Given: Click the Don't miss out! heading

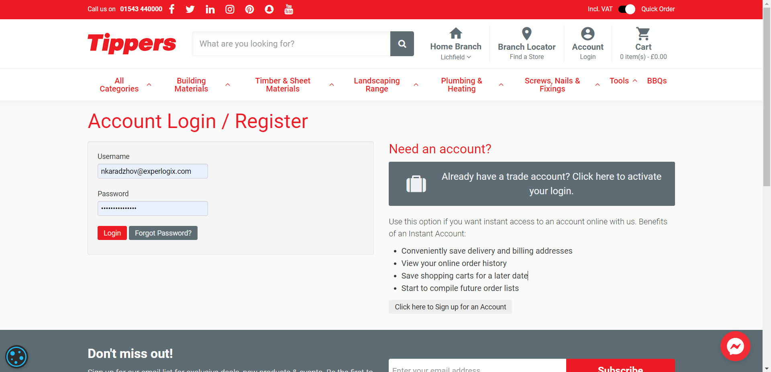Looking at the screenshot, I should pyautogui.click(x=130, y=354).
